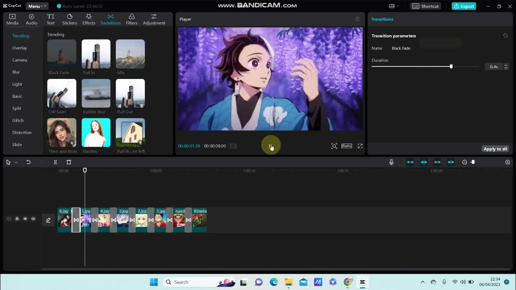Open the layout options dropdown

pos(394,6)
